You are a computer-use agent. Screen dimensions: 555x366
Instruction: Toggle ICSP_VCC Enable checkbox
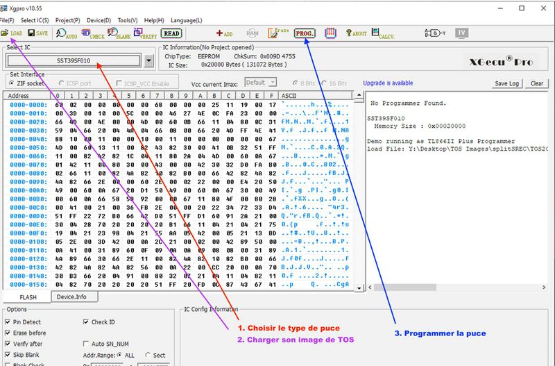pyautogui.click(x=143, y=83)
